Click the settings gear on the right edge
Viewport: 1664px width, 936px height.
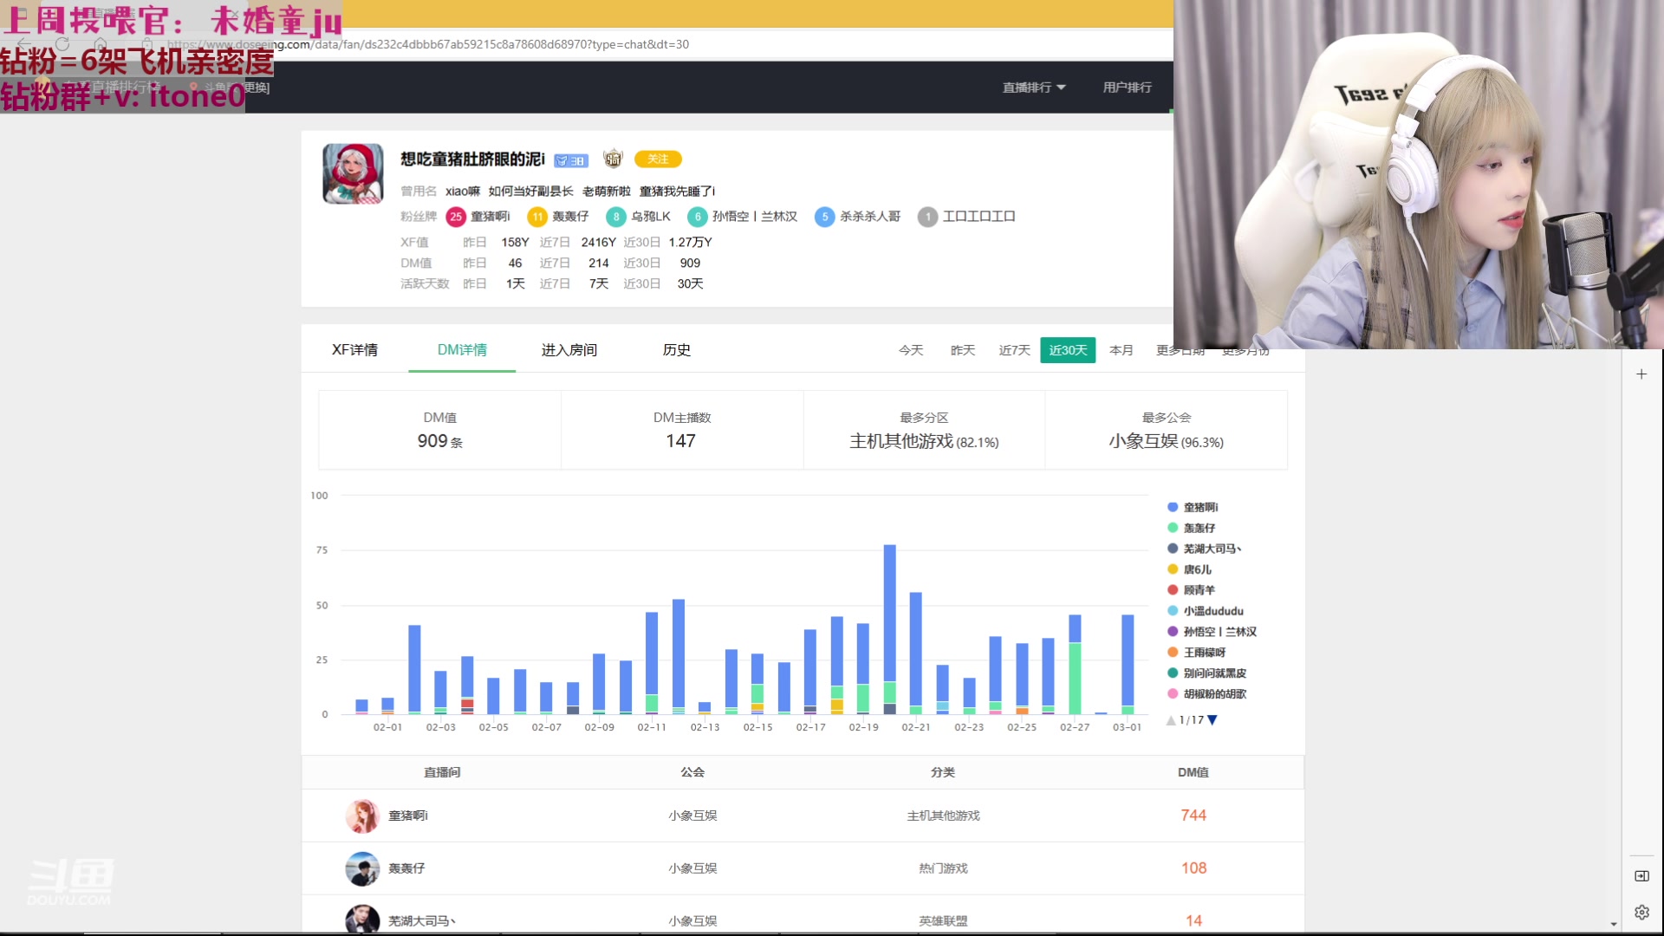point(1641,912)
